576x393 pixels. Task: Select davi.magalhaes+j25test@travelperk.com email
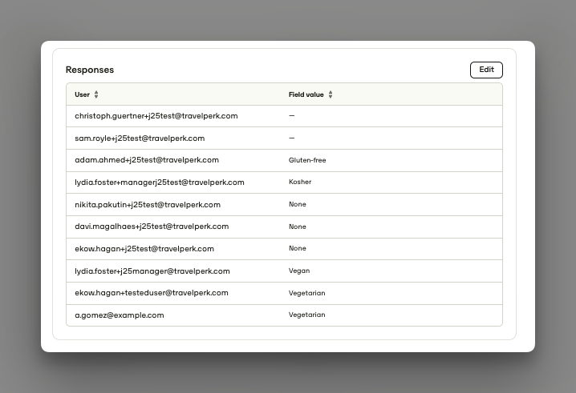tap(152, 227)
